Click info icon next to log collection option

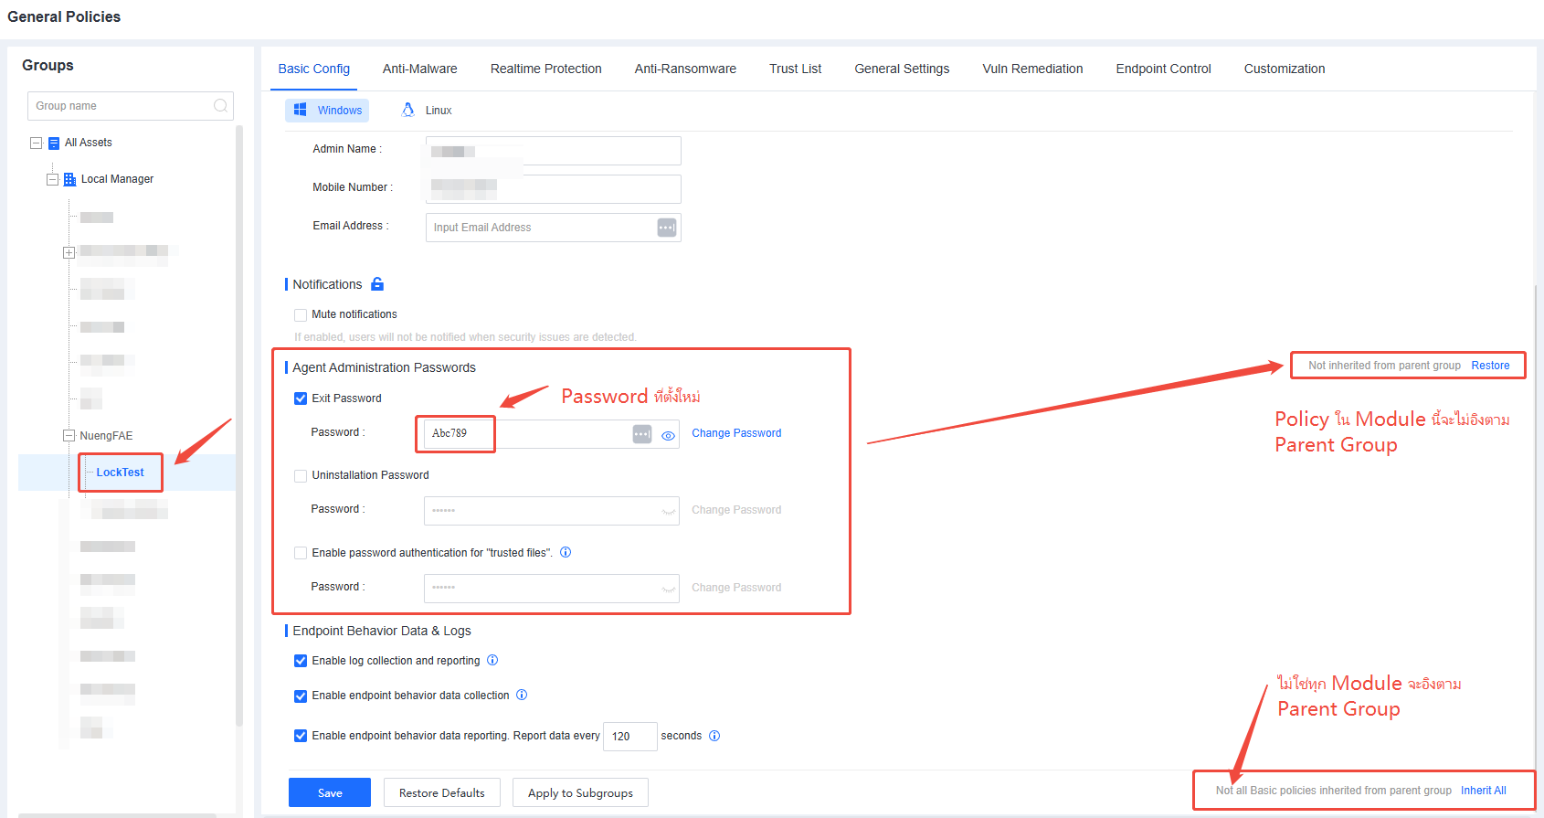pos(492,660)
